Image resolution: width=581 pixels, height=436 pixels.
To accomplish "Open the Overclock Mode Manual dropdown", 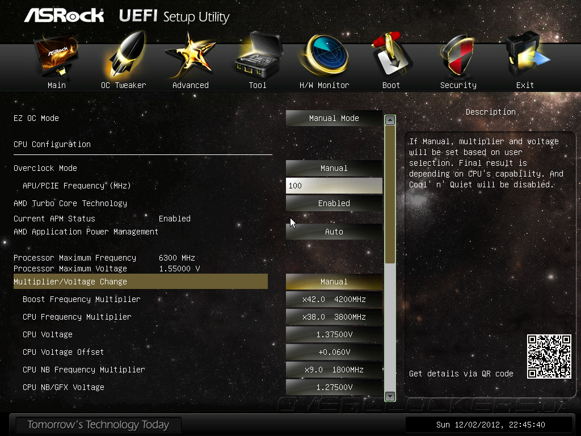I will pyautogui.click(x=334, y=168).
